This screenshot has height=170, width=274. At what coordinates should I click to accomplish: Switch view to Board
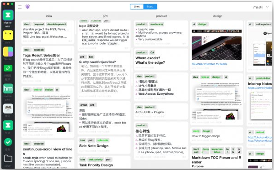[150, 7]
